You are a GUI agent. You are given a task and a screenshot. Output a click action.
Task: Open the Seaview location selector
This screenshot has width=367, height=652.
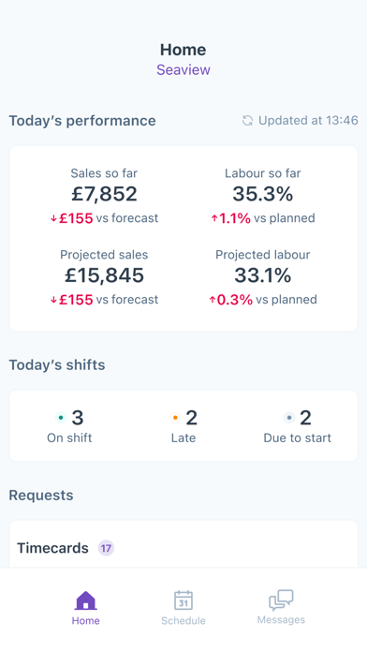[183, 69]
